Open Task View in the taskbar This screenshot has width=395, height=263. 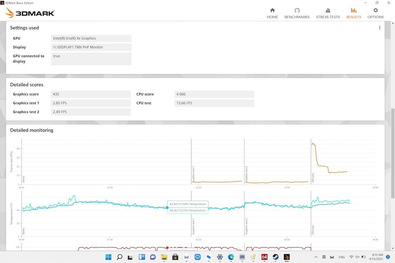click(x=130, y=257)
